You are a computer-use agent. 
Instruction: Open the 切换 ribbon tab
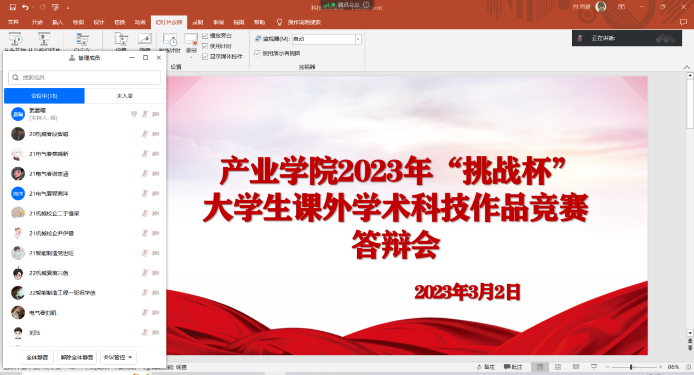[x=119, y=22]
